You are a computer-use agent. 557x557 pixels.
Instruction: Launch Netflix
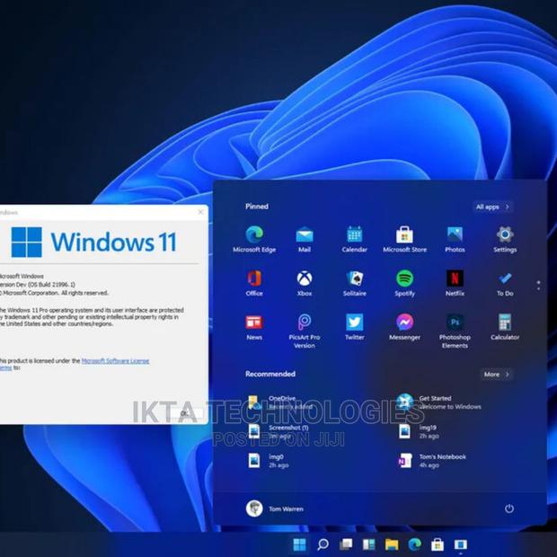pos(455,283)
